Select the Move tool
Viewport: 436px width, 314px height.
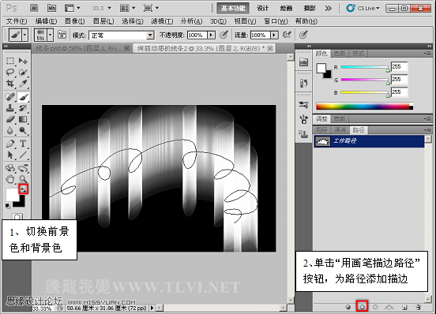click(x=23, y=61)
